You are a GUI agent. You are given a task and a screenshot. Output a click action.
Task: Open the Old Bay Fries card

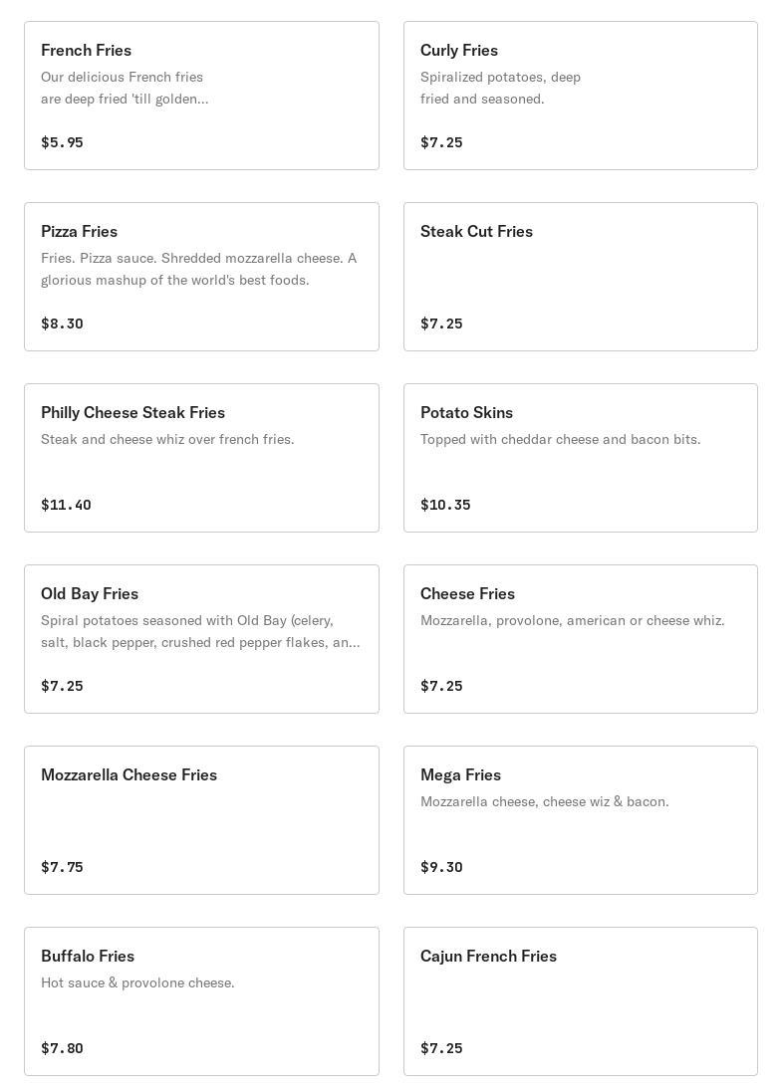coord(201,639)
